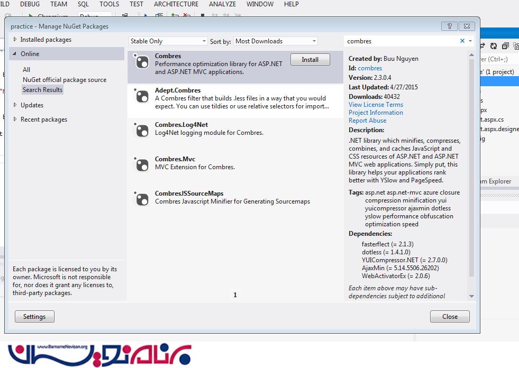Expand the Recent packages section
This screenshot has height=368, width=519.
coord(15,119)
